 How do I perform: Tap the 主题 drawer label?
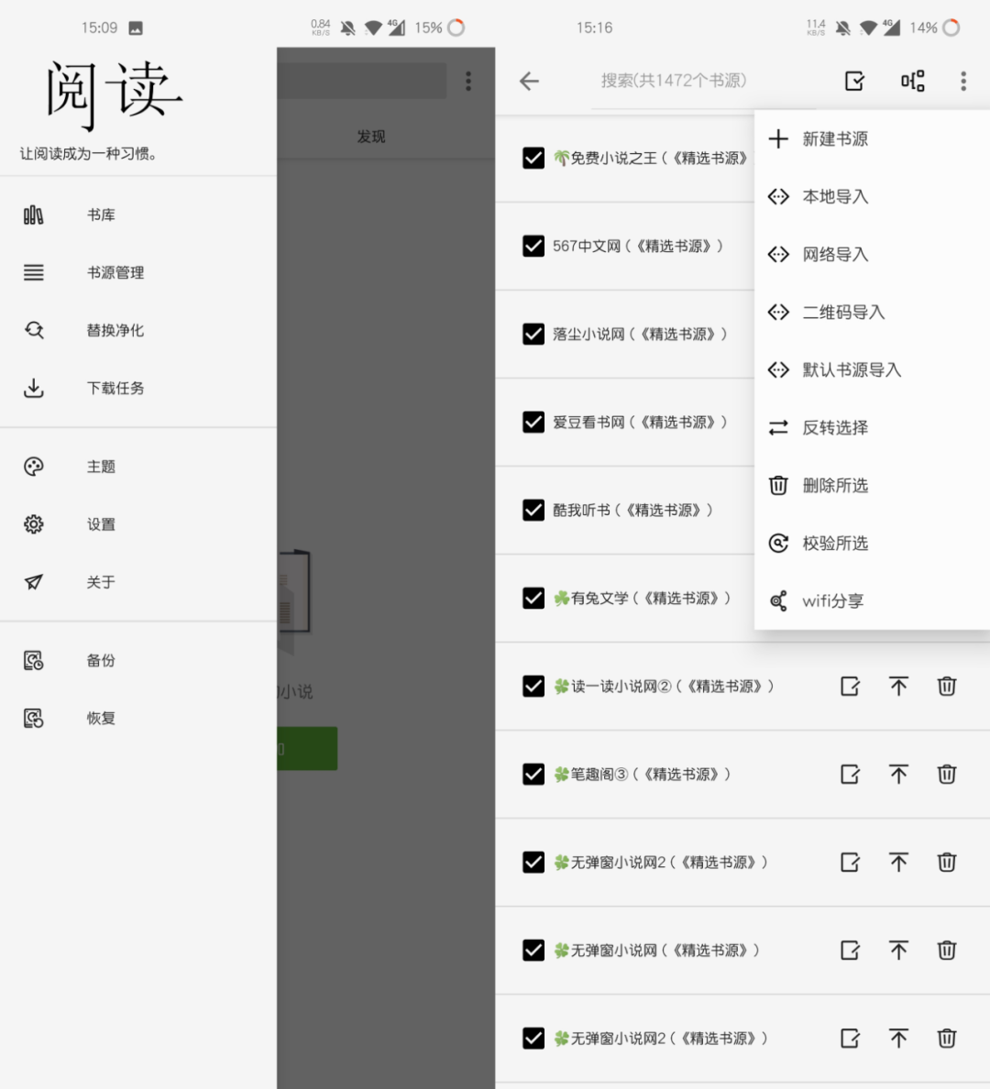tap(101, 466)
